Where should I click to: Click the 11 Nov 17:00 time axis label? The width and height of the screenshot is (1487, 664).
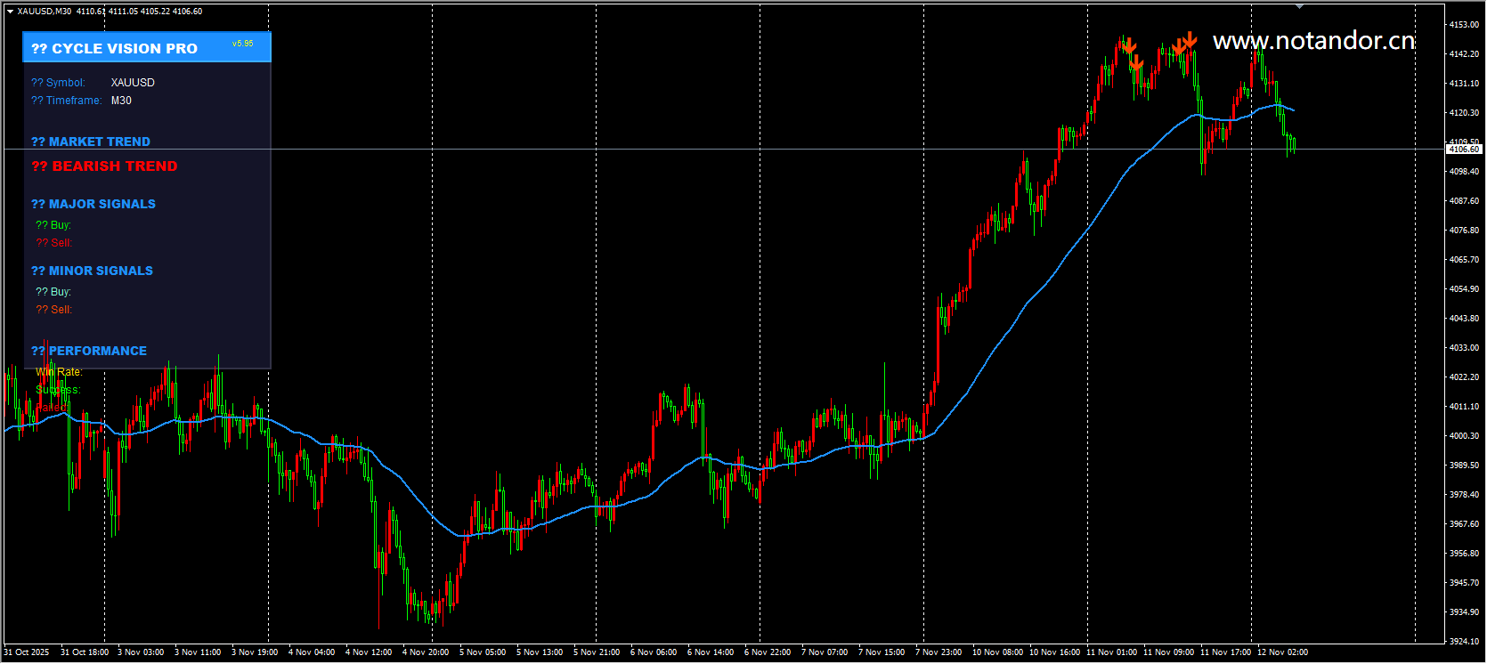click(1225, 652)
